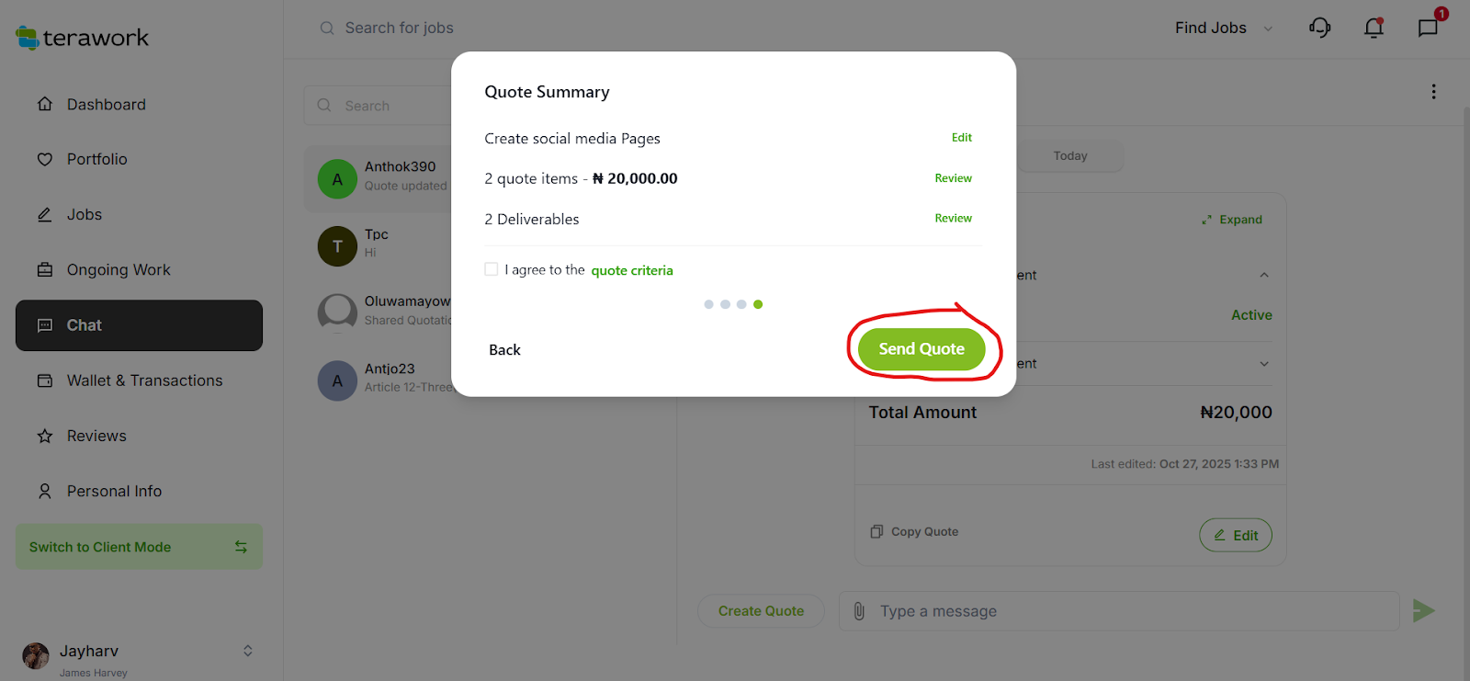Click the three-dot options menu

tap(1433, 92)
